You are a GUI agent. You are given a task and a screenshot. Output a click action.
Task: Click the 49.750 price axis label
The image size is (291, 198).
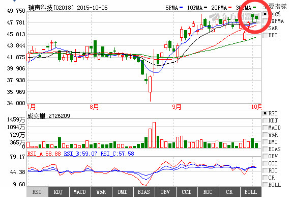coord(16,11)
